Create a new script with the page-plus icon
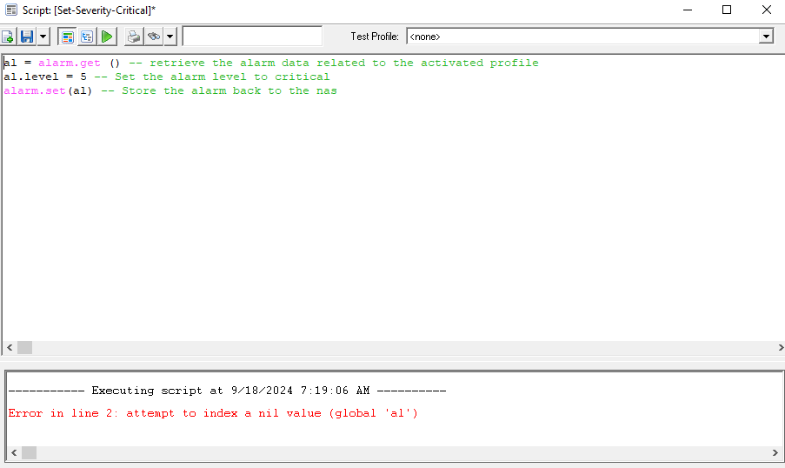 pos(8,37)
